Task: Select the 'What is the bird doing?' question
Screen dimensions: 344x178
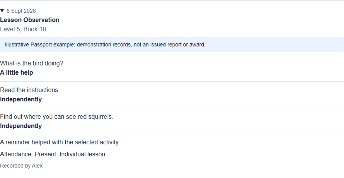Action: tap(32, 63)
